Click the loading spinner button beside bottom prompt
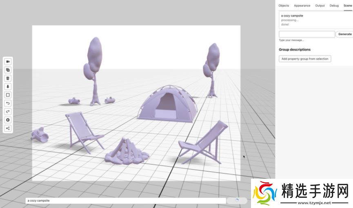The width and height of the screenshot is (353, 208). coord(237,201)
